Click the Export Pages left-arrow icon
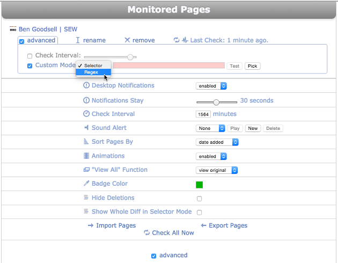Viewport: 338px width, 263px height. [203, 225]
